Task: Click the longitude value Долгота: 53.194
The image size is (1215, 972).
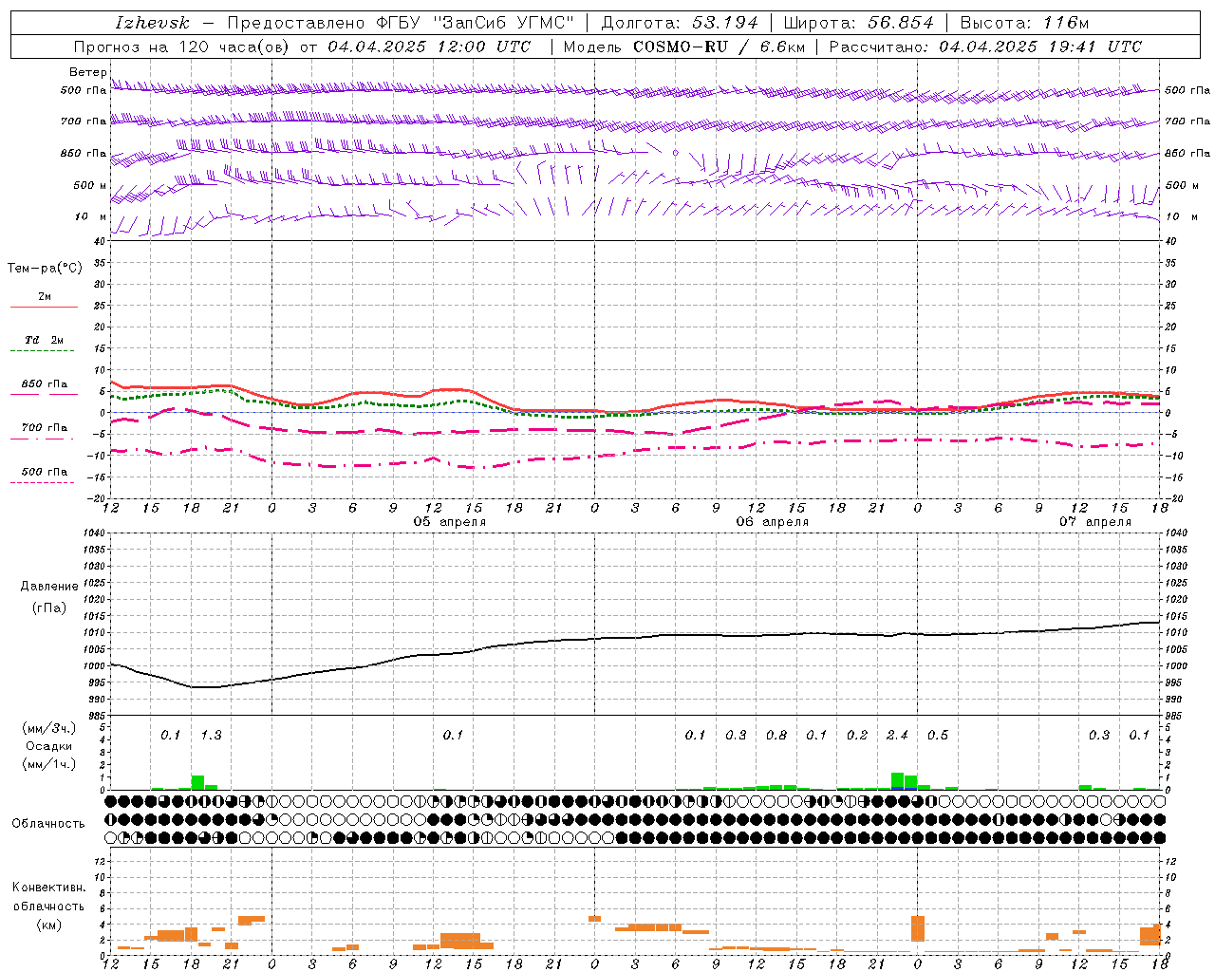Action: pyautogui.click(x=680, y=23)
